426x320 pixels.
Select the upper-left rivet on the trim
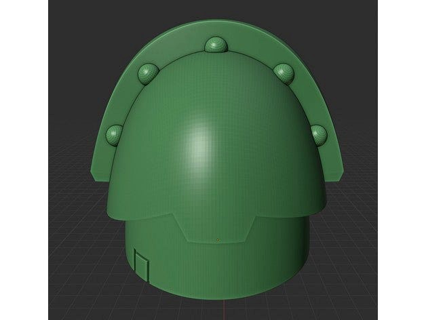pyautogui.click(x=148, y=74)
